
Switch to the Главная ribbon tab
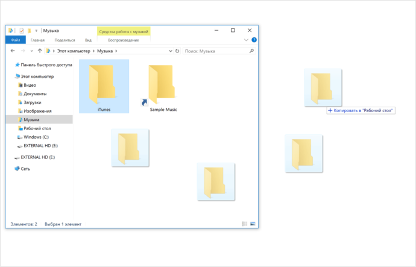coord(37,40)
